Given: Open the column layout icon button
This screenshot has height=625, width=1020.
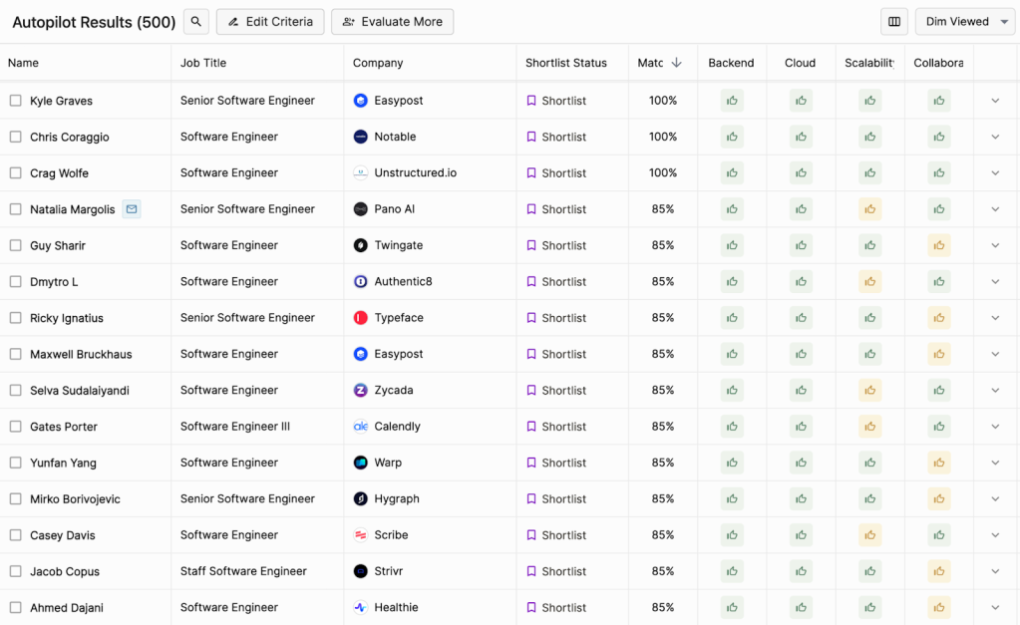Looking at the screenshot, I should [x=894, y=22].
